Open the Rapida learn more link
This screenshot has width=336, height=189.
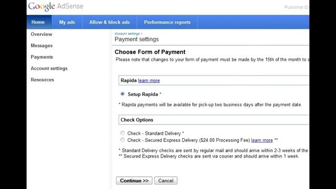point(149,80)
